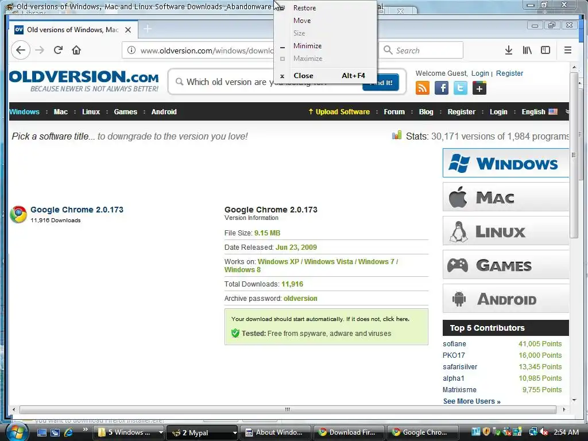Viewport: 588px width, 441px height.
Task: Go back using the browser back arrow
Action: coord(21,51)
